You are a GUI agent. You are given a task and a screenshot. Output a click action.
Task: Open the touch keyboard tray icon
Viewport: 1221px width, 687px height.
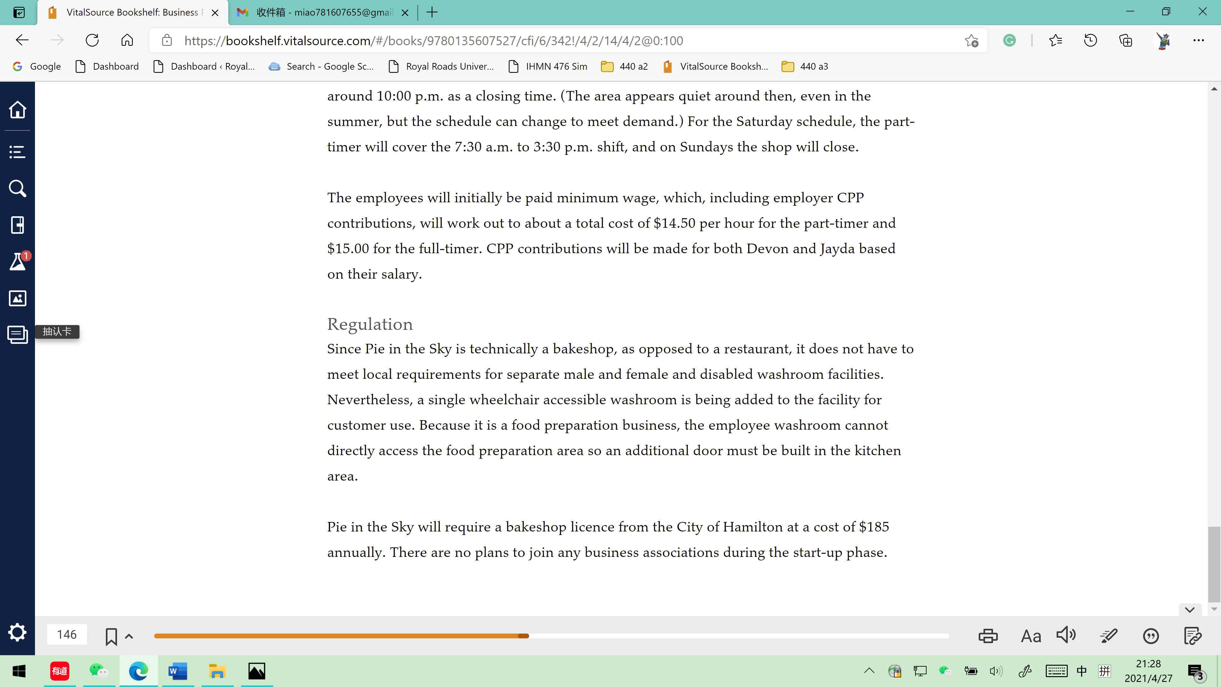pos(1056,671)
